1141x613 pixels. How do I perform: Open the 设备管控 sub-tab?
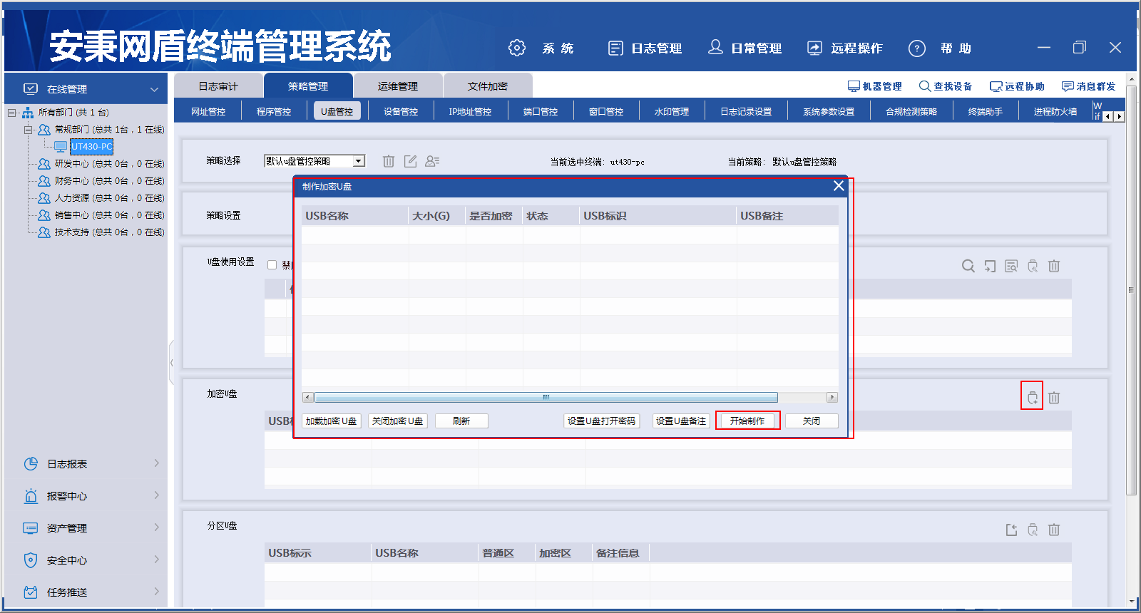tap(401, 111)
